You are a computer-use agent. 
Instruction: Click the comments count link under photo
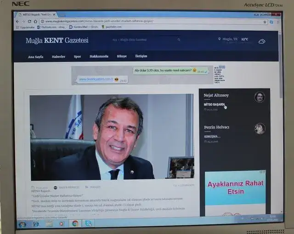[x=184, y=185]
